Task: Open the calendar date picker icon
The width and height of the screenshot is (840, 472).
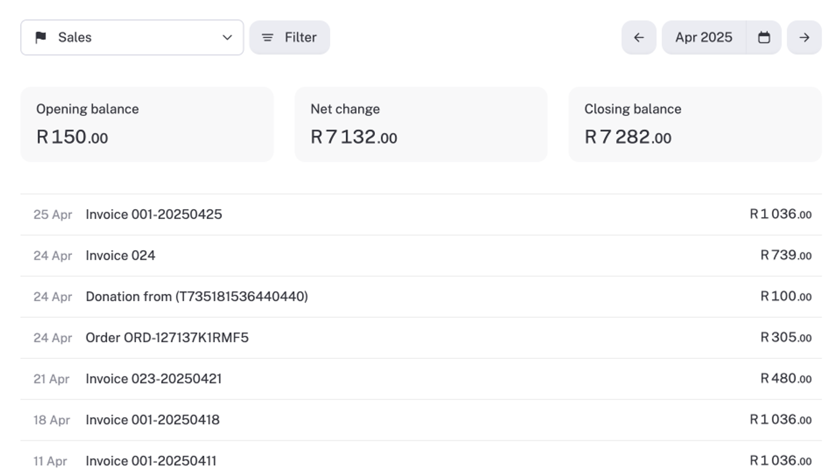Action: (x=764, y=37)
